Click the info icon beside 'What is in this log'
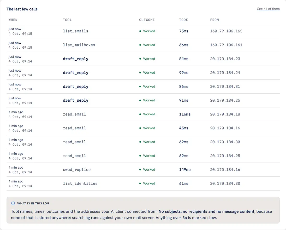 (13, 203)
